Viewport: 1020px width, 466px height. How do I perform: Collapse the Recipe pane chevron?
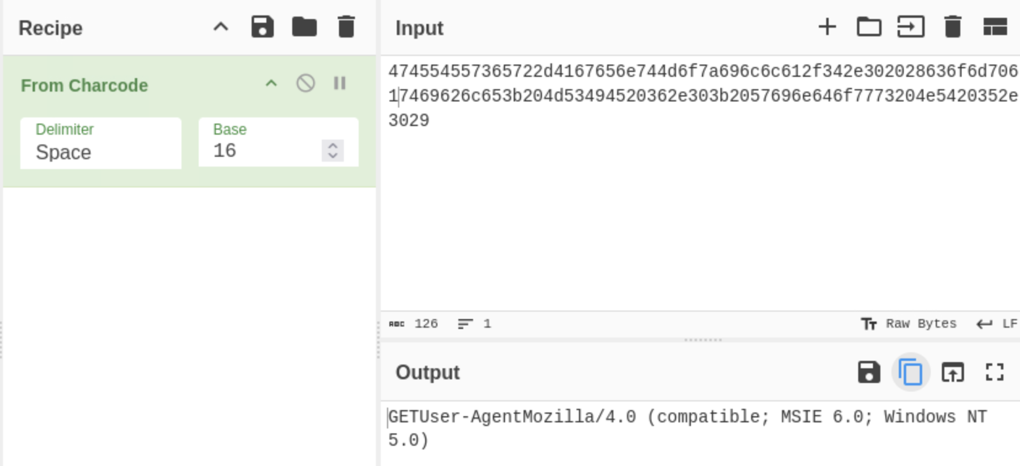pos(221,27)
